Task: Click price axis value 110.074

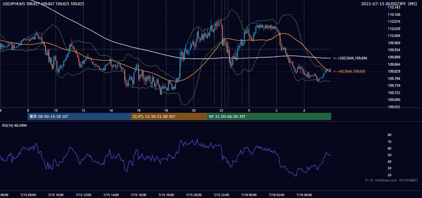Action: 394,21
